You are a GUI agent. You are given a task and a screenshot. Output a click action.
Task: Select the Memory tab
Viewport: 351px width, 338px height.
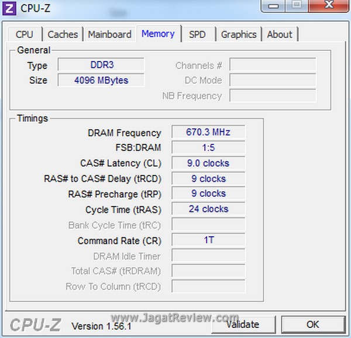tap(159, 34)
